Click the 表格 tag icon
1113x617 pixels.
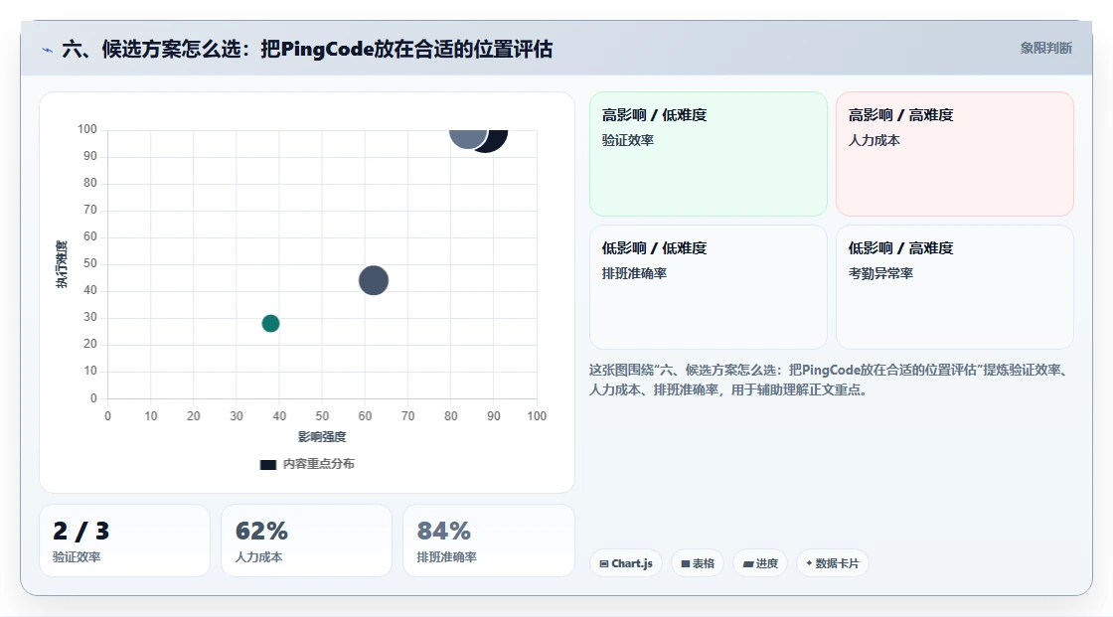686,563
